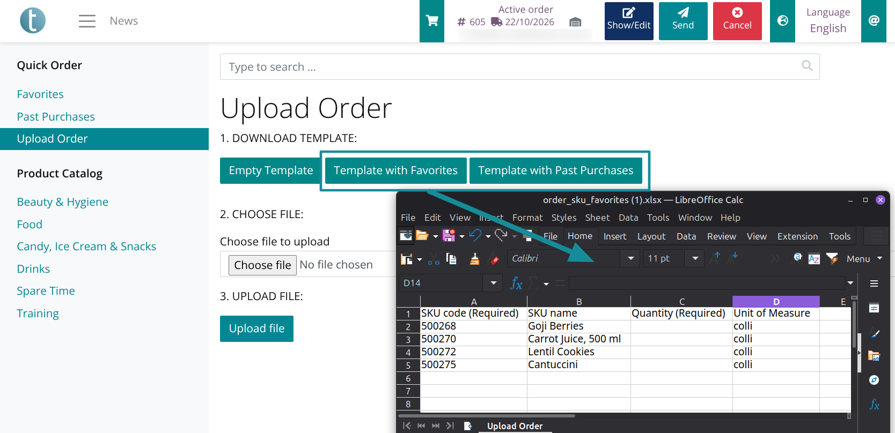
Task: Open the Menu dropdown in Calc notebookbar
Action: pos(864,259)
